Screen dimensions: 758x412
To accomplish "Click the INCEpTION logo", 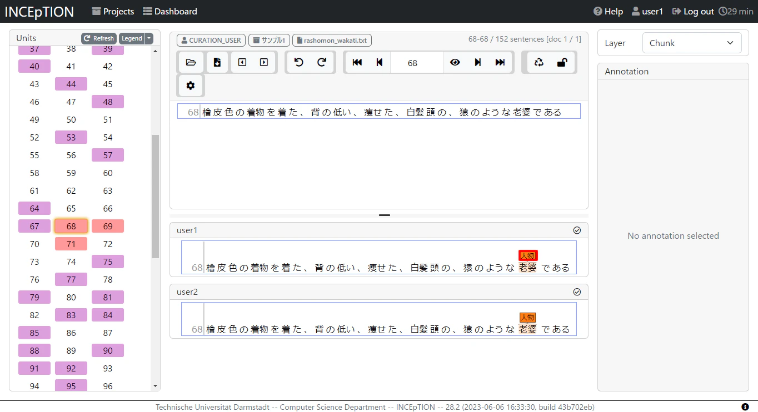I will point(39,12).
